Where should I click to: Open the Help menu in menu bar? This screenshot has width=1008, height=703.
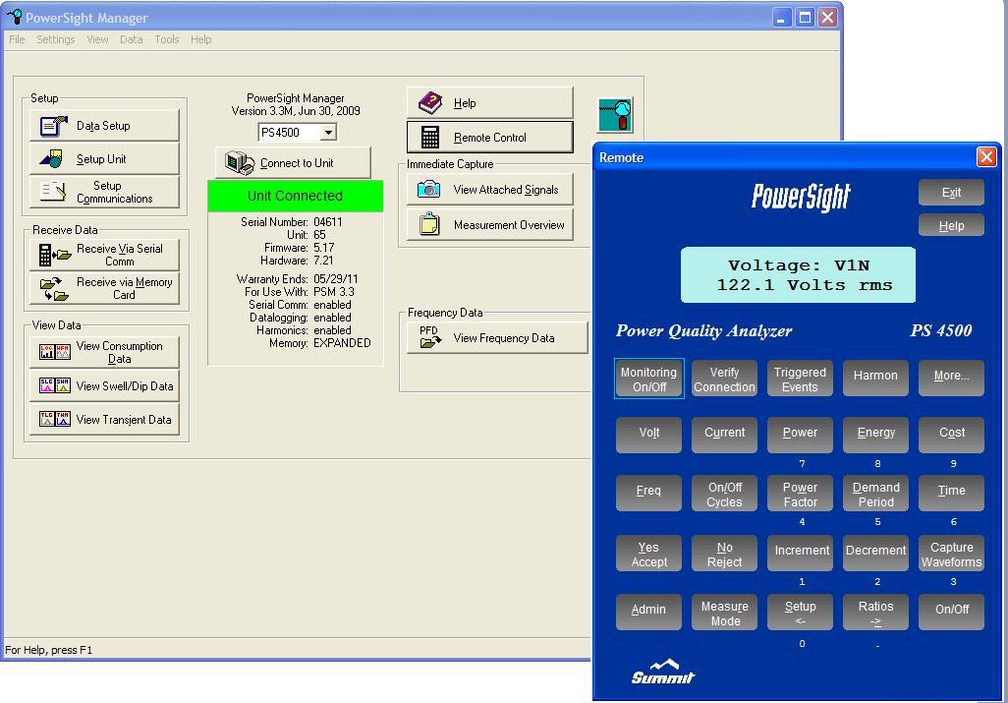click(200, 39)
